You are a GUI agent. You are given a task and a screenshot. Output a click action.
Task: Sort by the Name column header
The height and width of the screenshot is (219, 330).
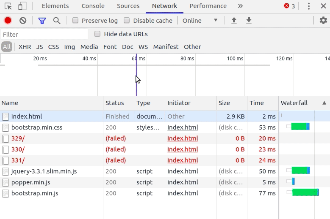[52, 103]
